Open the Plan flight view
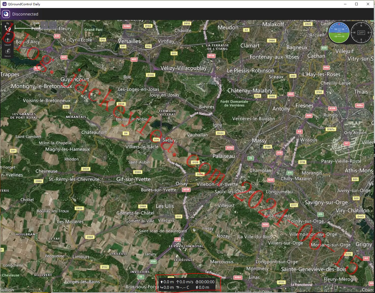Viewport: 375px width, 293px height. click(x=8, y=29)
